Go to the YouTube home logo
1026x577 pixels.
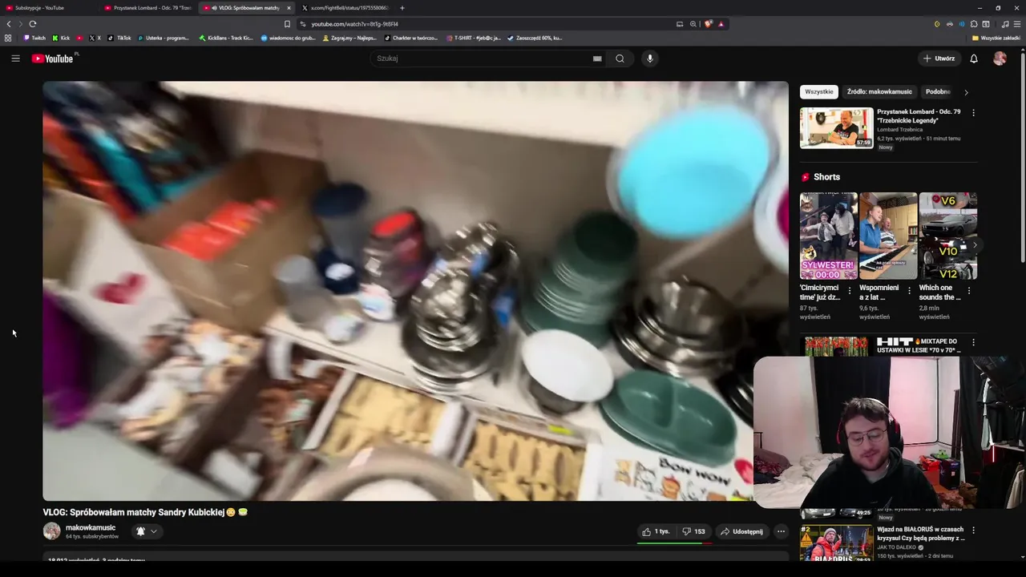coord(53,59)
